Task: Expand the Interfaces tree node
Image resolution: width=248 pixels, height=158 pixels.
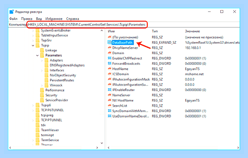Action: (42, 71)
